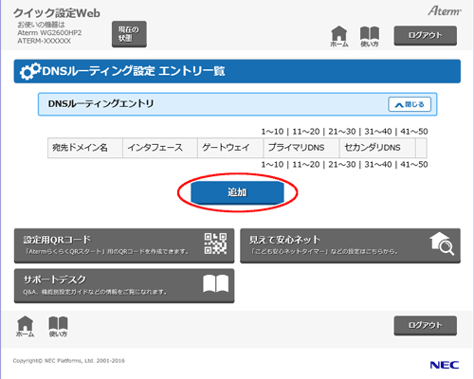Select the 21~30 page link above the table
Viewport: 474px width, 379px height.
coord(342,132)
